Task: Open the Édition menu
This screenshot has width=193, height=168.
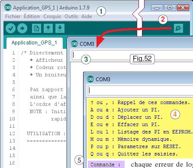Action: click(x=32, y=16)
